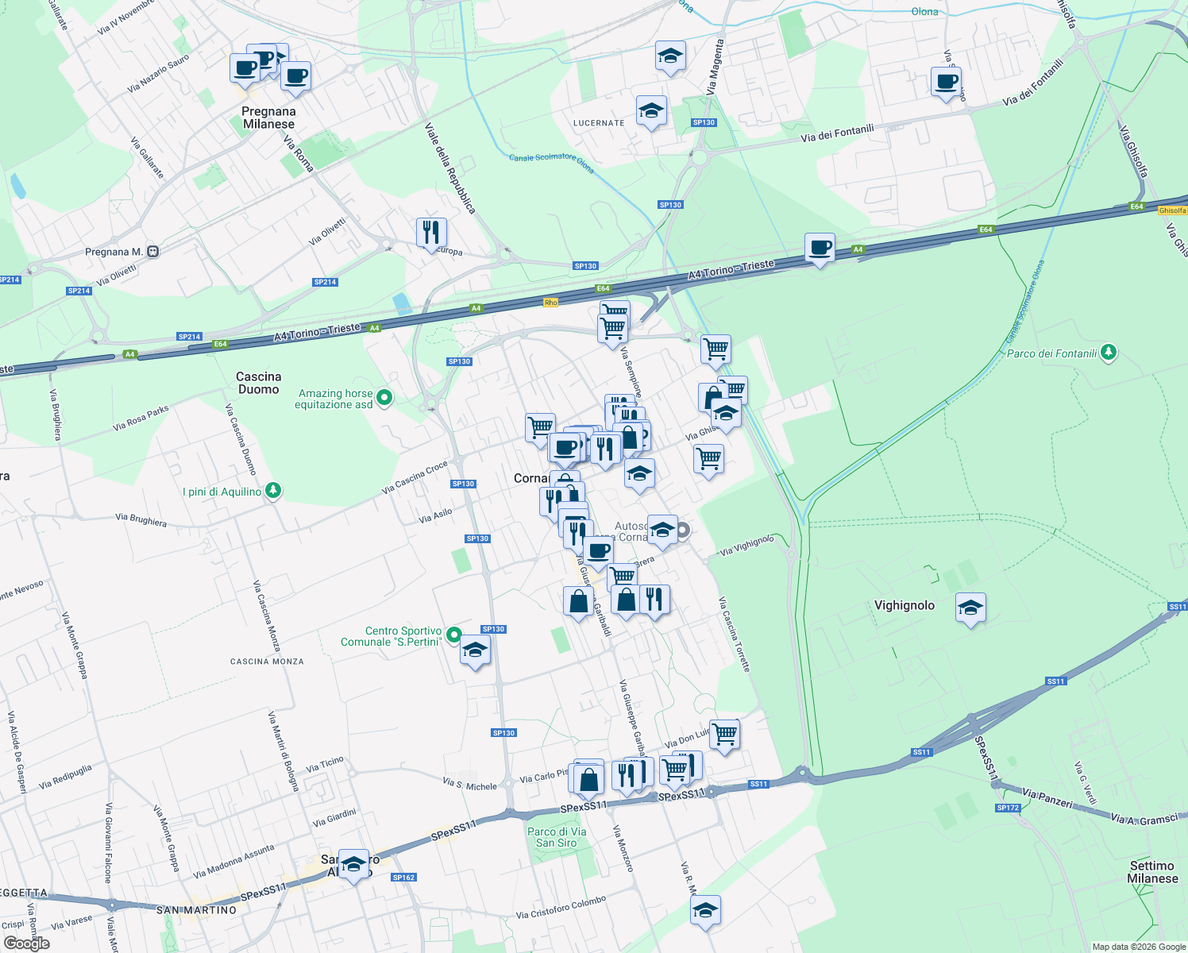Select the coffee cup marker in the top-right corner

point(945,81)
